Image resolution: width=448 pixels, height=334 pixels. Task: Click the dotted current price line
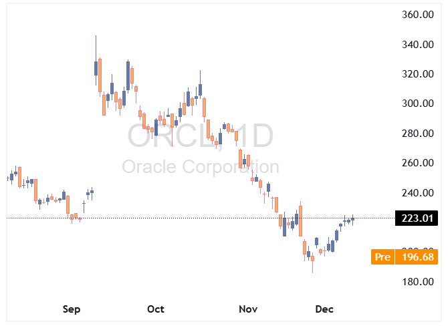point(201,218)
